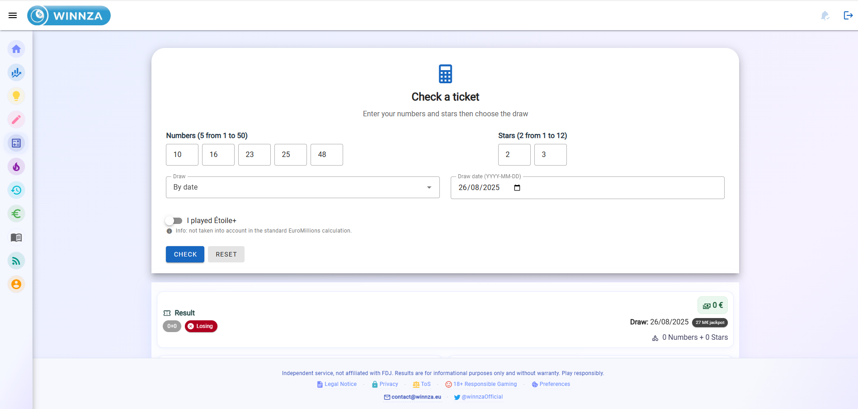Image resolution: width=858 pixels, height=409 pixels.
Task: Click the Result heading
Action: (x=184, y=313)
